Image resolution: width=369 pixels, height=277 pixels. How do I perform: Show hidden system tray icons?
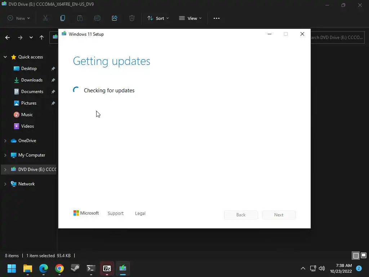click(x=303, y=268)
